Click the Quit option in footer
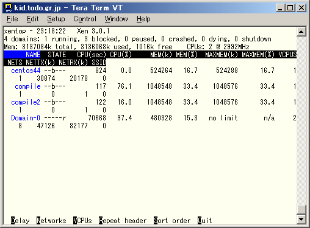Image resolution: width=310 pixels, height=228 pixels. coord(204,221)
